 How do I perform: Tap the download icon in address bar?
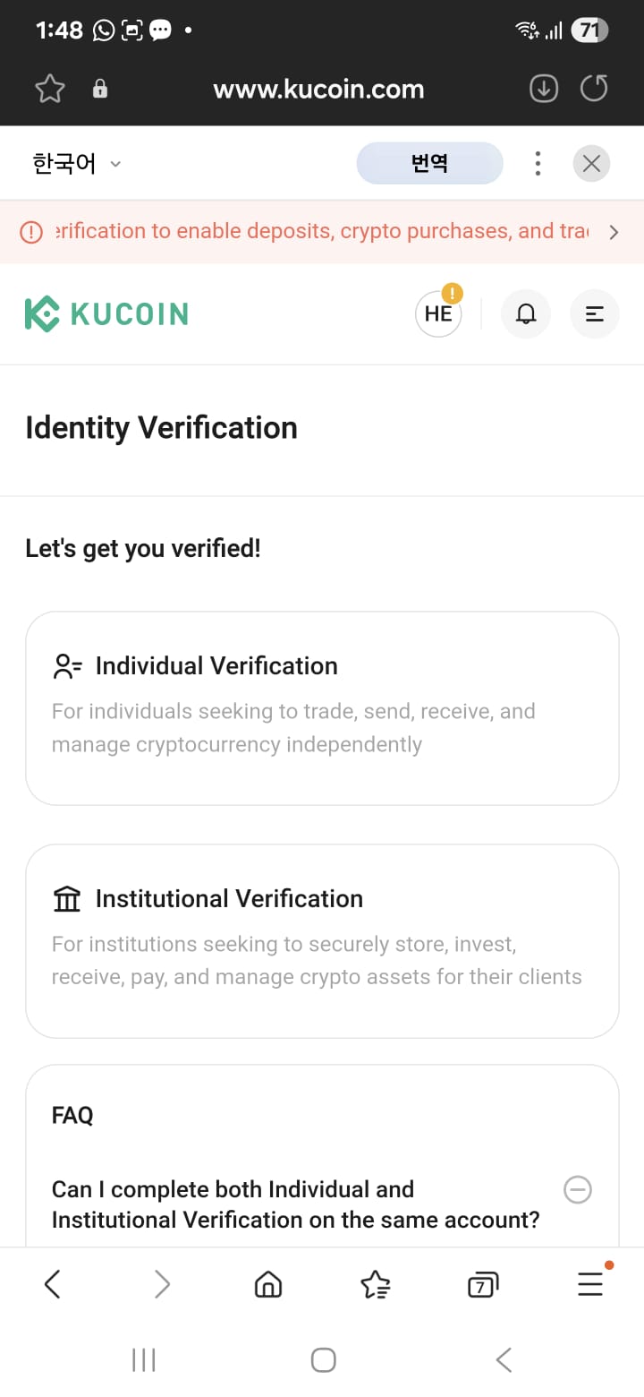pyautogui.click(x=544, y=89)
